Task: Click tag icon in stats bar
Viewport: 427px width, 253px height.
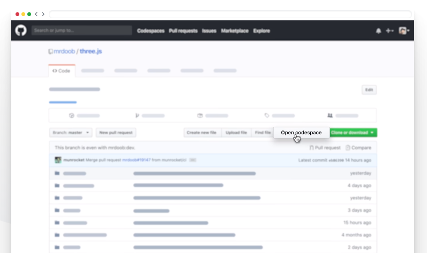Action: click(267, 116)
